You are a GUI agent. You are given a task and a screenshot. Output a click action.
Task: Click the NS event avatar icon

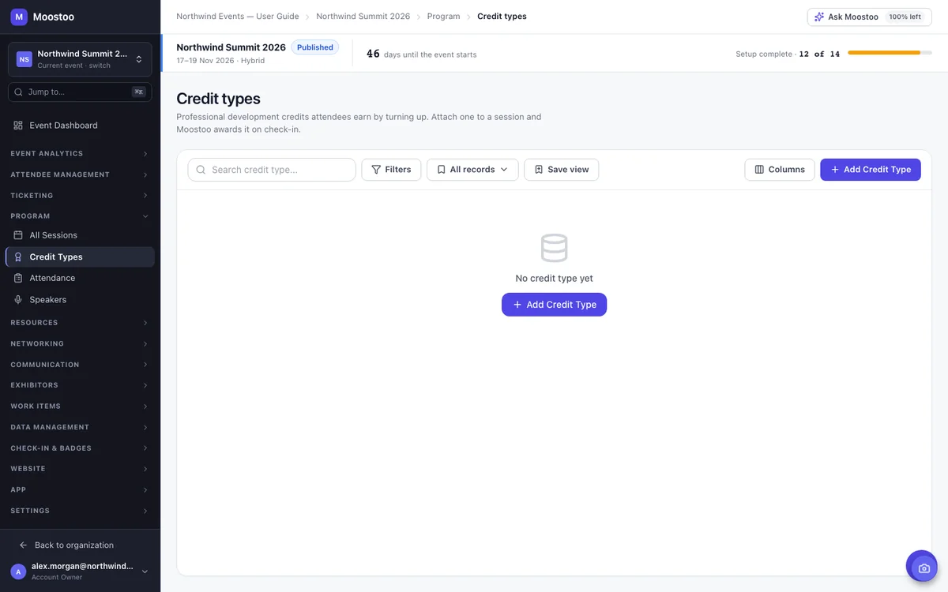click(x=24, y=59)
